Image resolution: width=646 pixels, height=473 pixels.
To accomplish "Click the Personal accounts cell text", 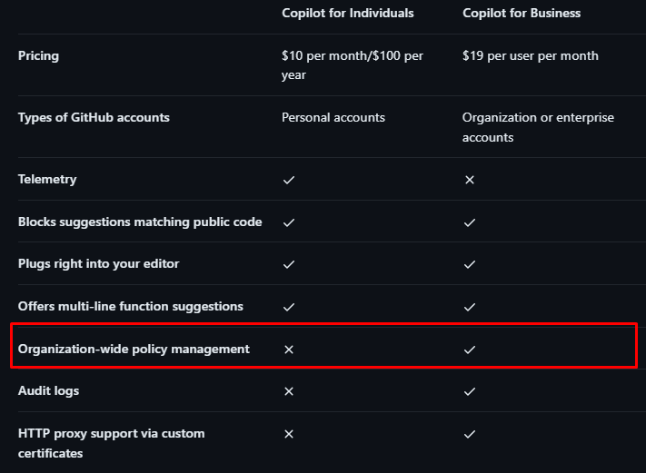I will [333, 118].
